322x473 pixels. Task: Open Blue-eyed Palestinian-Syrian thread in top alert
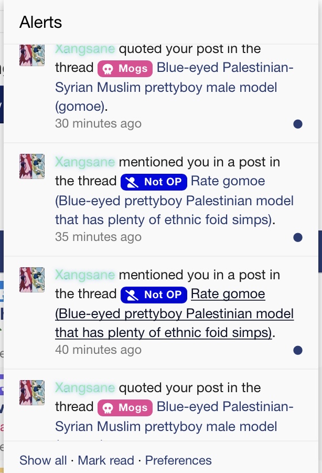coord(174,87)
